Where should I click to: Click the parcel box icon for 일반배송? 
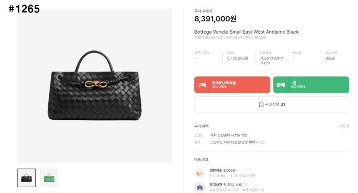point(199,173)
